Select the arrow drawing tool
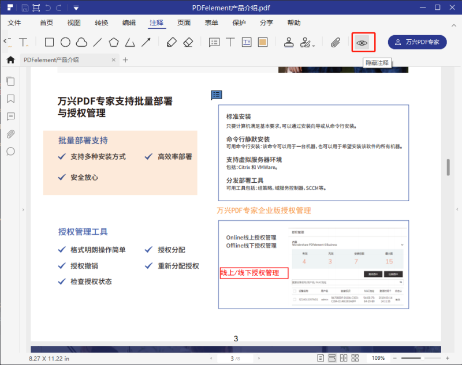This screenshot has height=365, width=462. pos(146,42)
